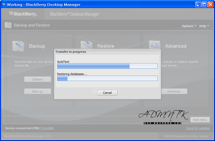Image resolution: width=215 pixels, height=141 pixels.
Task: Click the Restoring databases progress bar
Action: (107, 78)
